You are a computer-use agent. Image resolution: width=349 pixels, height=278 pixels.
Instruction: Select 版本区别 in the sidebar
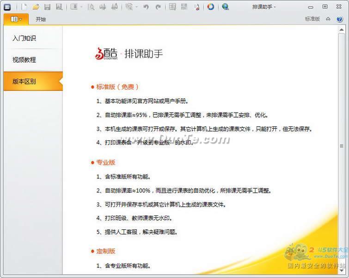(x=33, y=81)
